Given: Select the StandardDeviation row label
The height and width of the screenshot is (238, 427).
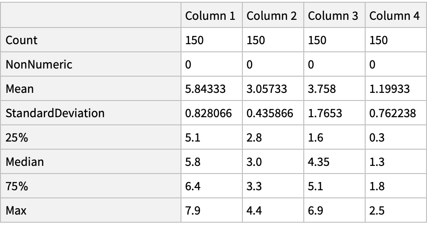Looking at the screenshot, I should pos(55,113).
